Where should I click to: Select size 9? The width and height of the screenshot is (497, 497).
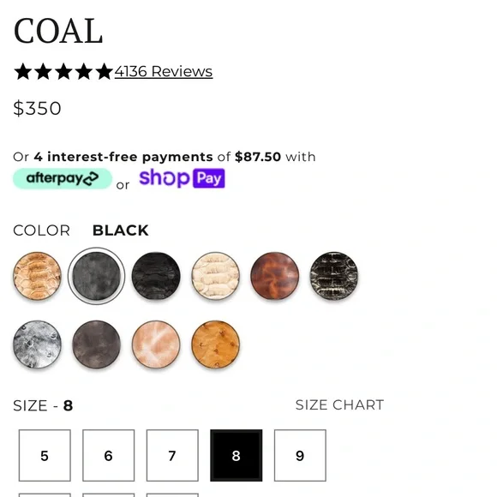tap(300, 456)
